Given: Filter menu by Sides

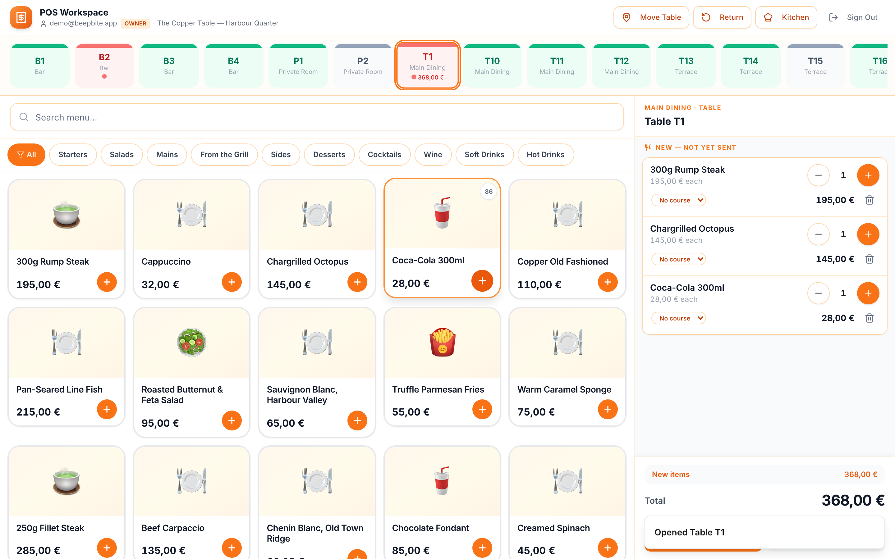Looking at the screenshot, I should pyautogui.click(x=281, y=155).
